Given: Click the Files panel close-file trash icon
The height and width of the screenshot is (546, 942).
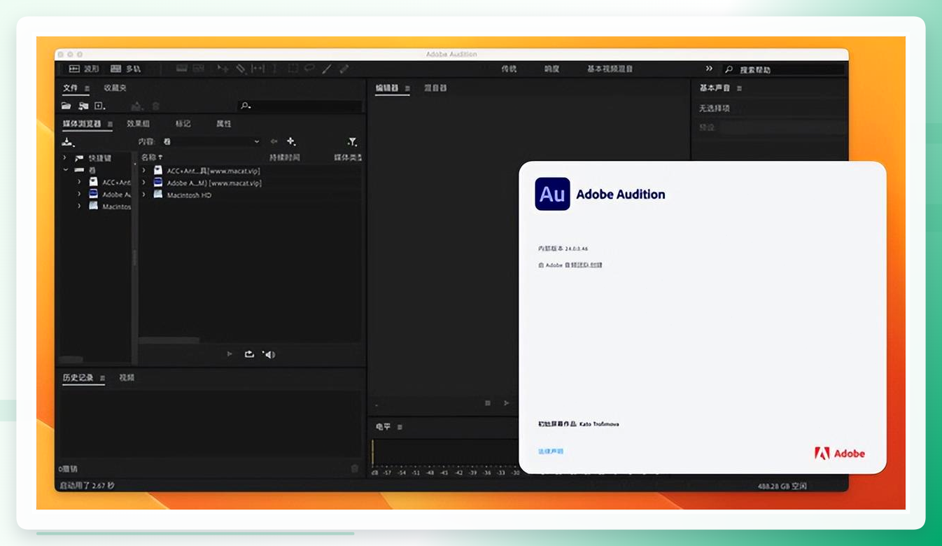Looking at the screenshot, I should 155,106.
